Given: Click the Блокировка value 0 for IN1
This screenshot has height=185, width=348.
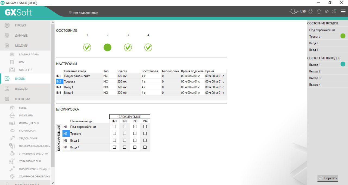Looking at the screenshot, I should (171, 76).
